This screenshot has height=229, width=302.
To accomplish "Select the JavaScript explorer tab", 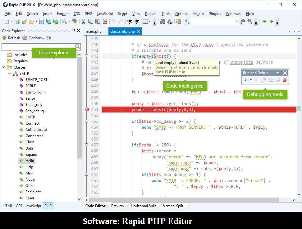I will click(x=33, y=206).
